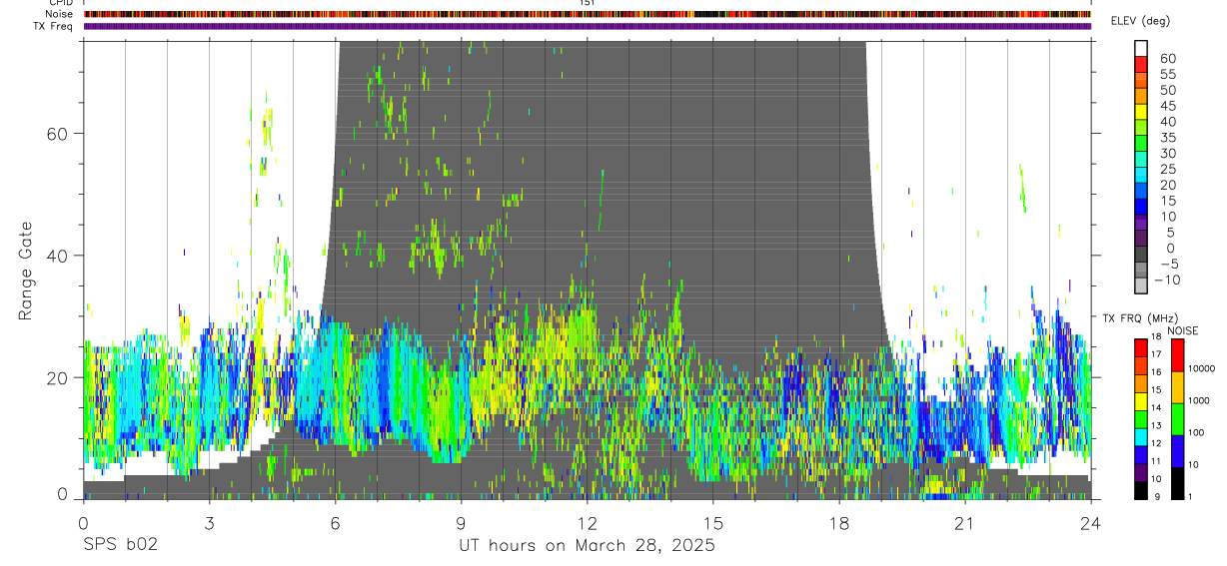Click the "ELEV (deg)" colorbar title
The width and height of the screenshot is (1227, 566).
tap(1140, 21)
